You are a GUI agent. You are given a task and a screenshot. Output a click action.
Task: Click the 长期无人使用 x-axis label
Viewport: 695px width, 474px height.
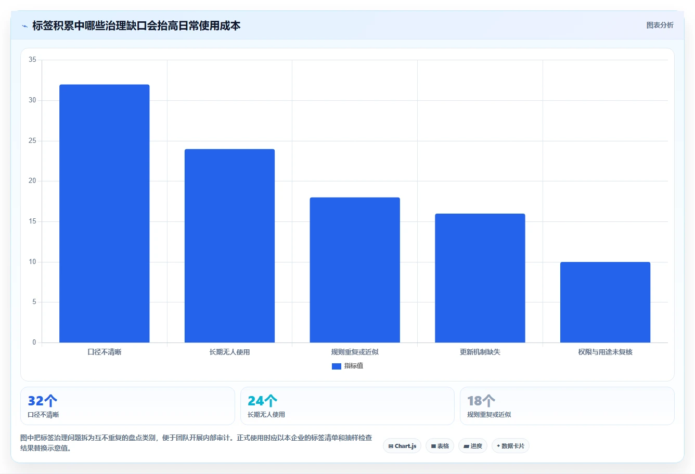[x=229, y=352]
